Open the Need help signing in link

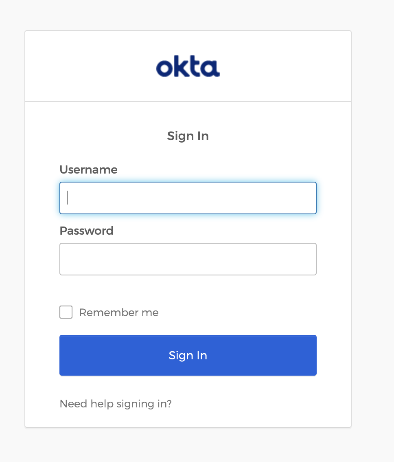pos(116,404)
